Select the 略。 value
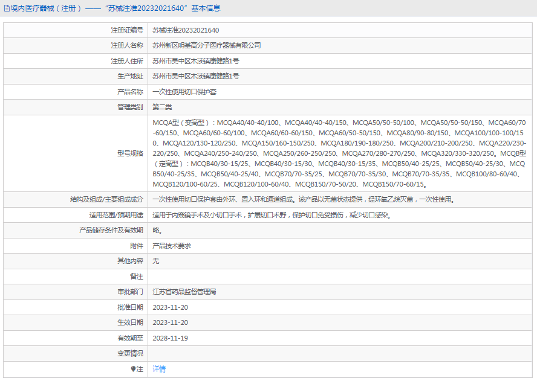 click(x=158, y=230)
